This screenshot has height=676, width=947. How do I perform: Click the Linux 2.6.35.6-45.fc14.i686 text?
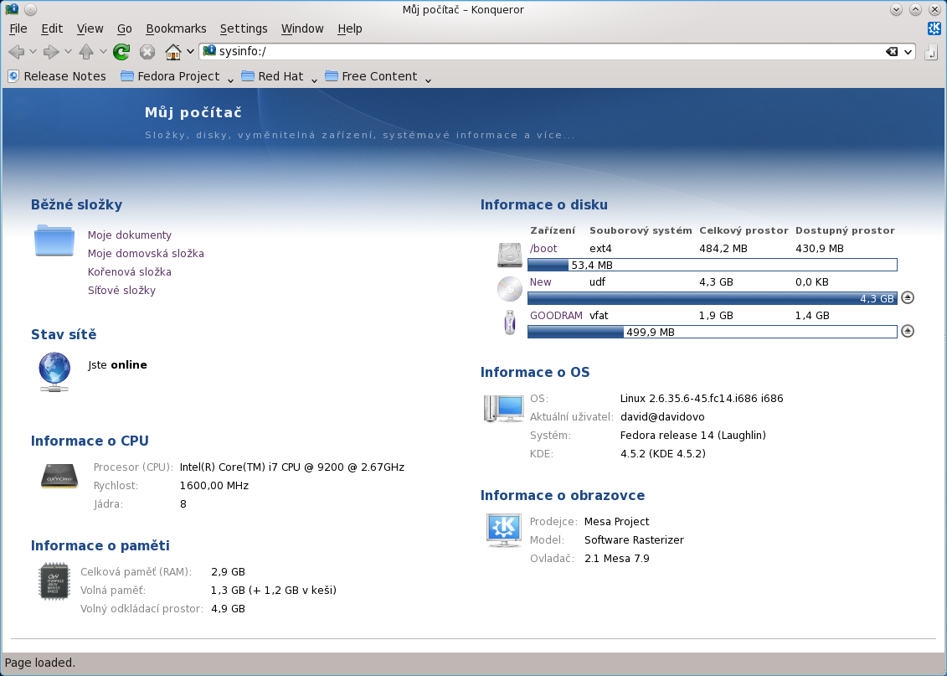pos(702,399)
